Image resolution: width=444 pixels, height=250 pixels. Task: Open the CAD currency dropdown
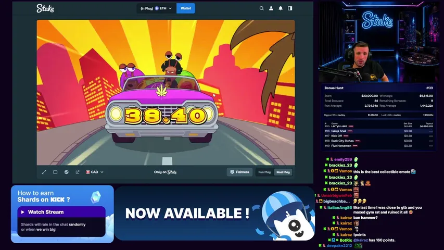click(95, 172)
